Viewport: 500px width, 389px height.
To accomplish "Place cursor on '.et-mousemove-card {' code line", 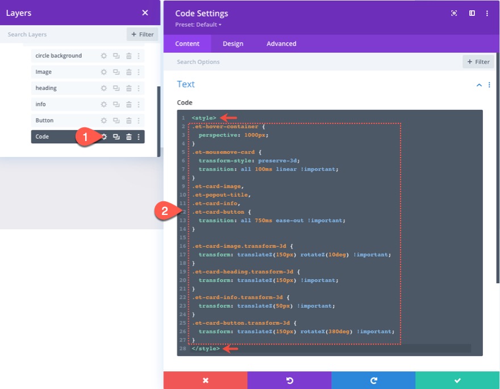I will pyautogui.click(x=227, y=152).
